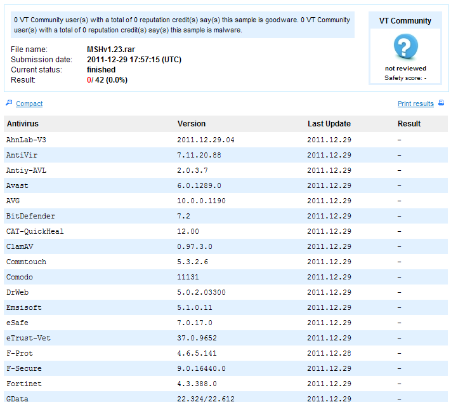Open the Print results link
The width and height of the screenshot is (458, 402).
click(415, 104)
